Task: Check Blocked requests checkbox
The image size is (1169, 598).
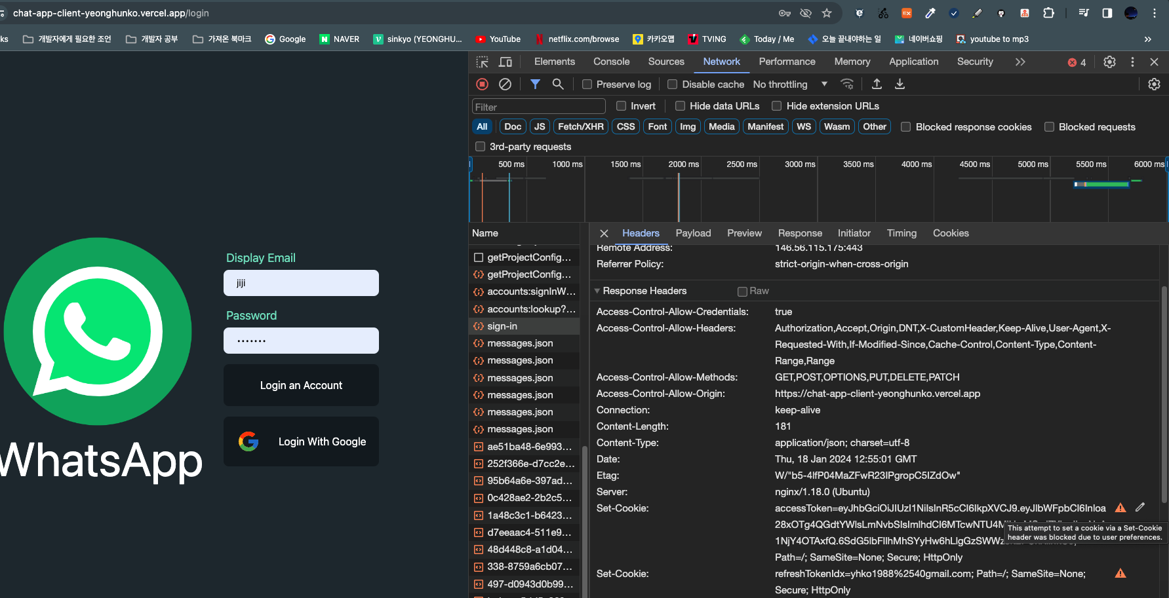Action: pyautogui.click(x=1049, y=127)
